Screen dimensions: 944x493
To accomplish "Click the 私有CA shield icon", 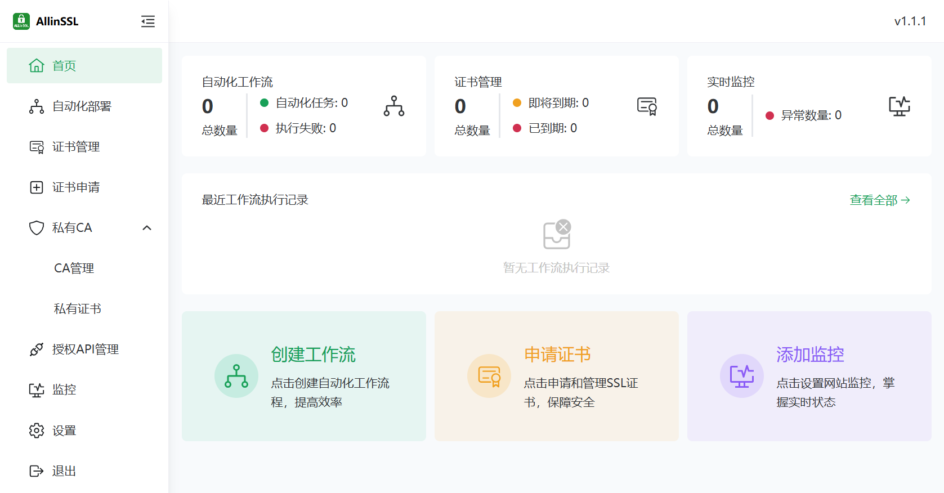I will point(37,228).
